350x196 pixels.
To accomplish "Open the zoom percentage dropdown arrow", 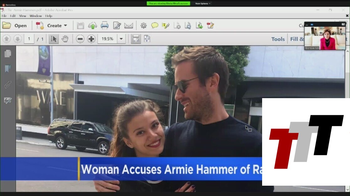I will tap(121, 39).
